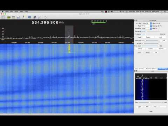Click the Center button in FFT settings
The height and width of the screenshot is (126, 168).
(x=150, y=49)
